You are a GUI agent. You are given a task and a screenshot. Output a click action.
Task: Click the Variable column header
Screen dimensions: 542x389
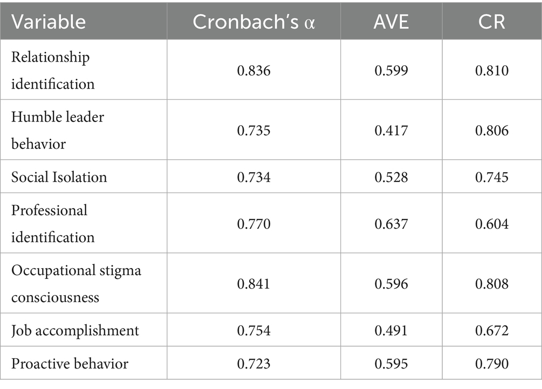[49, 22]
